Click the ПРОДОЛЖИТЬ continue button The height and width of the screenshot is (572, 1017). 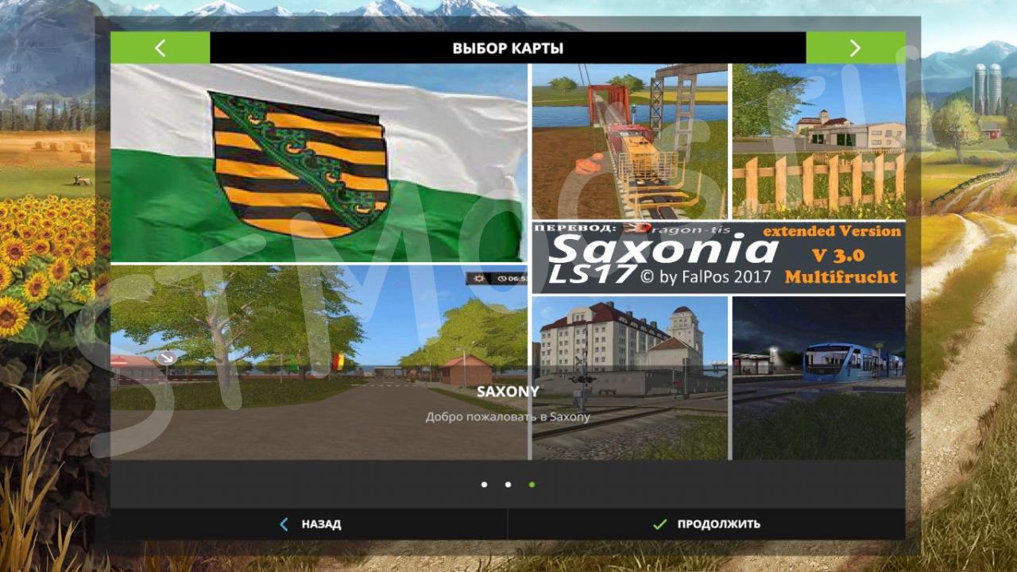(x=706, y=524)
